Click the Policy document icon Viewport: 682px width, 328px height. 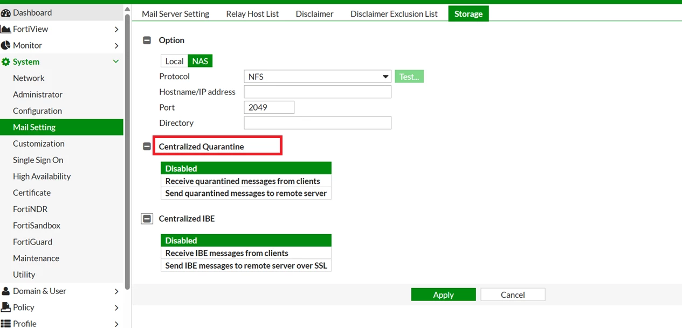click(6, 307)
